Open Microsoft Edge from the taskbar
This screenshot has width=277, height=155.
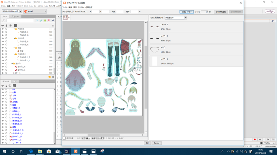[x=31, y=151]
